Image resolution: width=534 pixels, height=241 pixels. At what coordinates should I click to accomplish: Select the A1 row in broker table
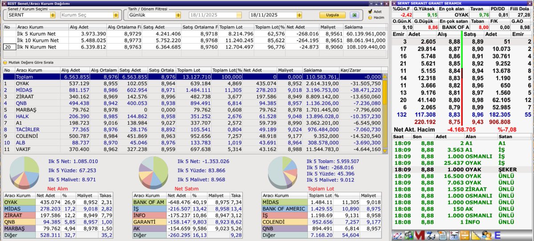pyautogui.click(x=193, y=123)
